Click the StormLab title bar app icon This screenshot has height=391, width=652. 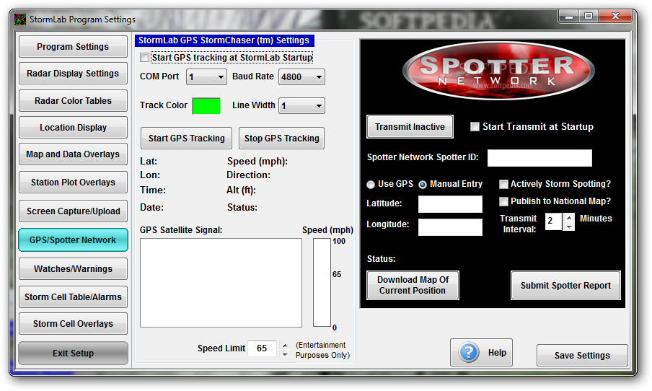click(x=20, y=19)
